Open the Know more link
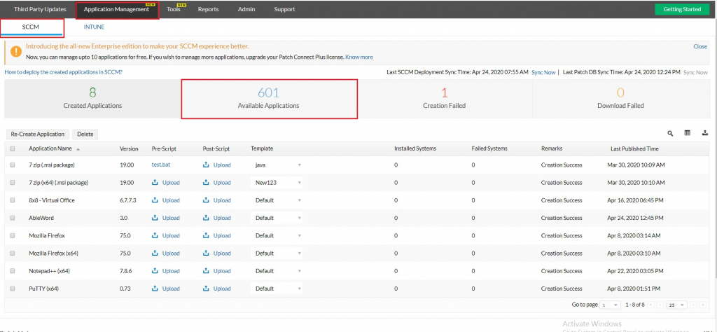This screenshot has width=717, height=332. click(x=359, y=57)
